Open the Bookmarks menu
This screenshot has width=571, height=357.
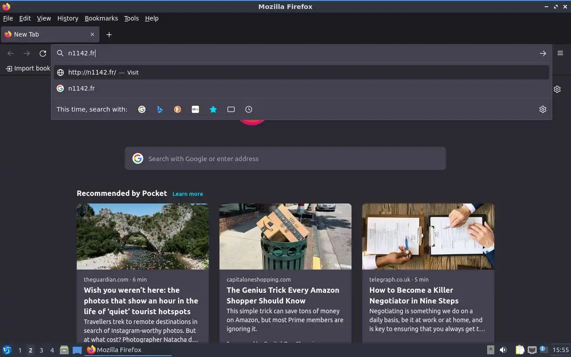coord(101,18)
